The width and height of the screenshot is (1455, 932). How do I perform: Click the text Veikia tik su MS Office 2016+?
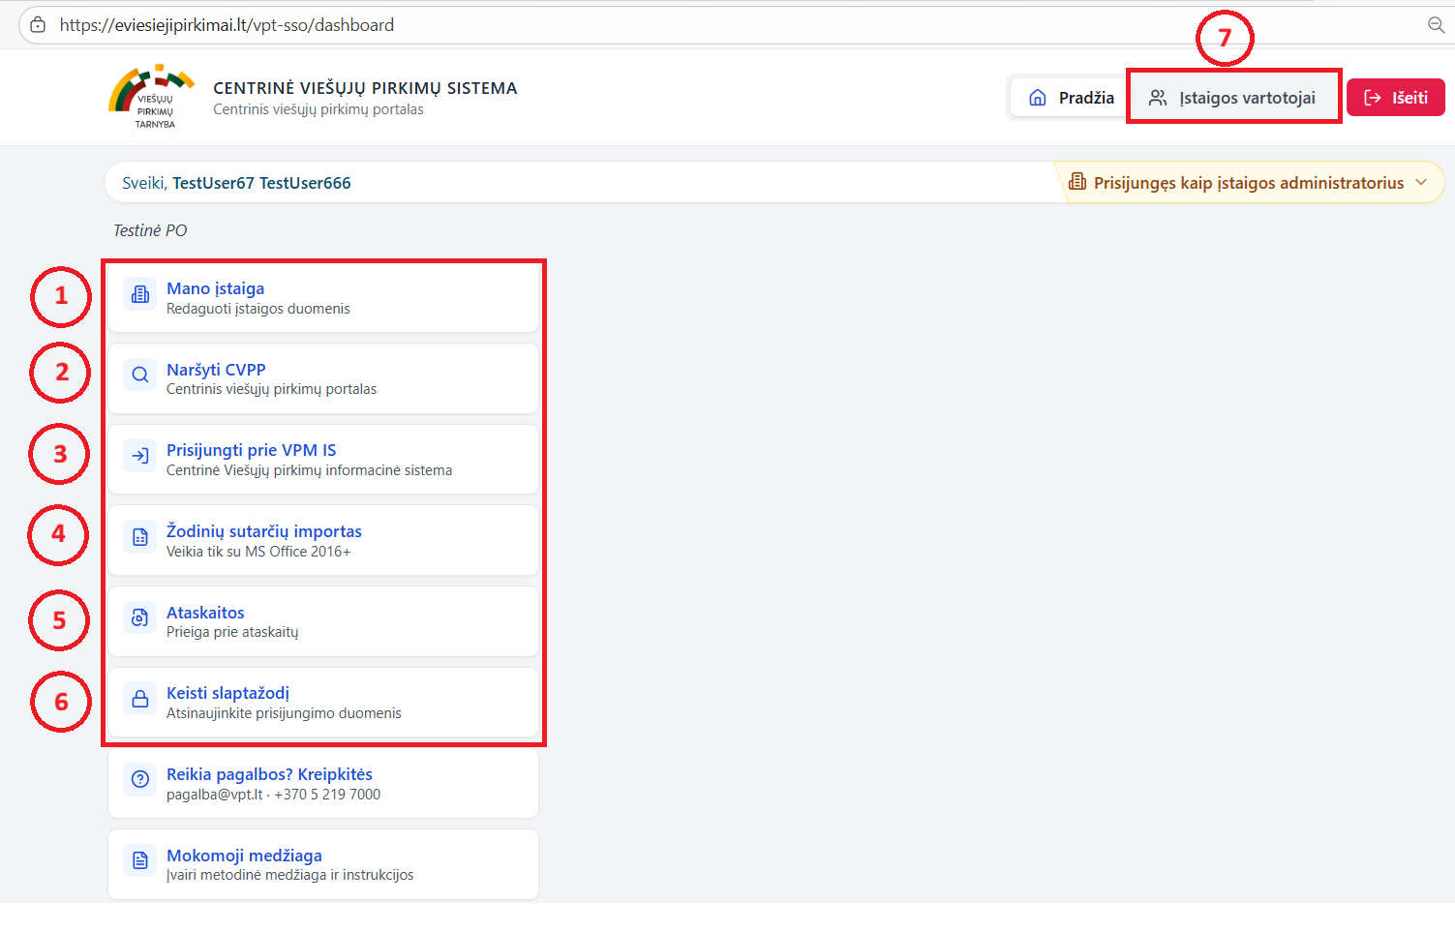(x=258, y=552)
